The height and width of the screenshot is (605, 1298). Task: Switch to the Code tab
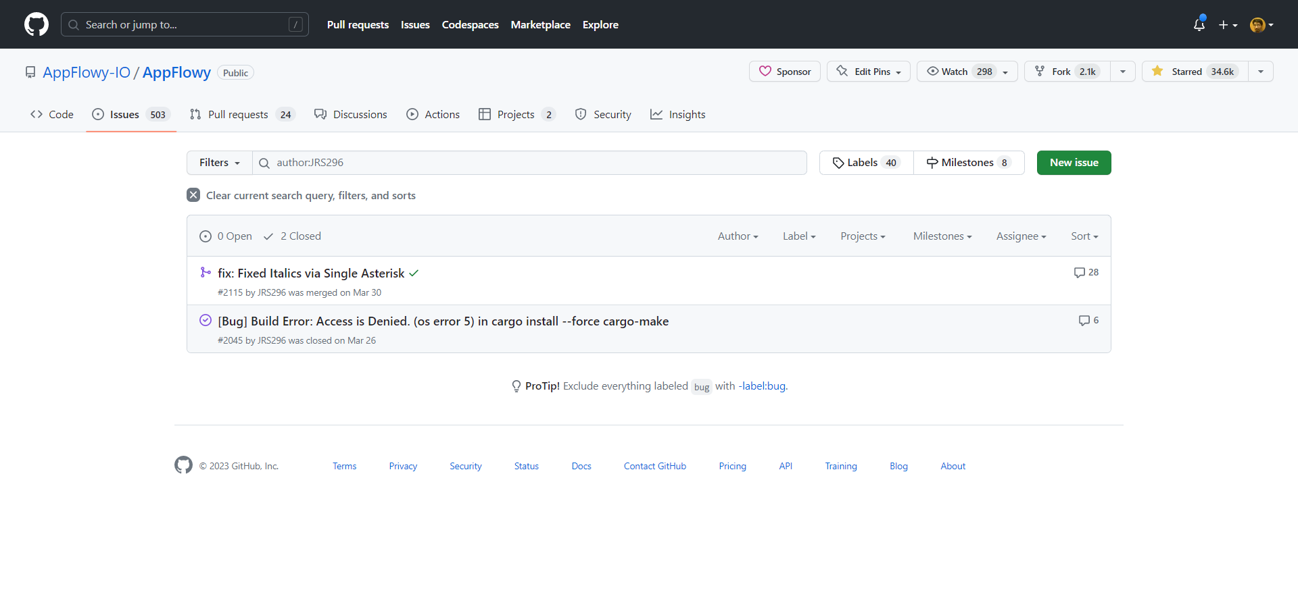(x=52, y=115)
